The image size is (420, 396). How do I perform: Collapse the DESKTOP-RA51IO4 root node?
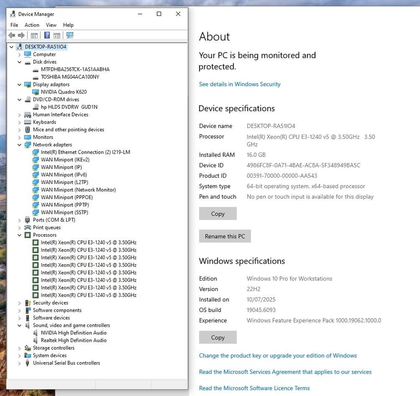click(x=11, y=47)
